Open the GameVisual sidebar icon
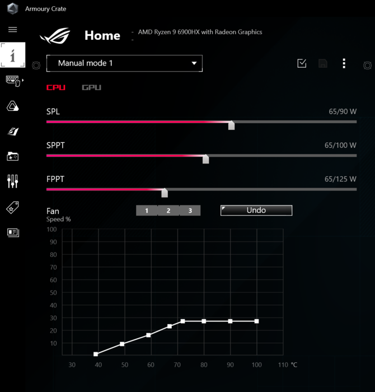This screenshot has width=375, height=392. (x=13, y=131)
